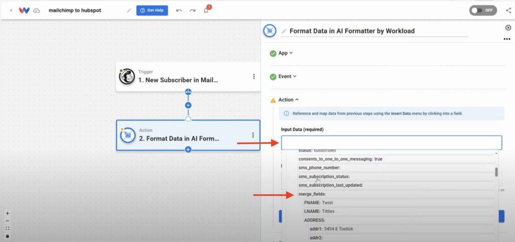Insert LNAME: Tittles value
The image size is (515, 242).
point(399,211)
